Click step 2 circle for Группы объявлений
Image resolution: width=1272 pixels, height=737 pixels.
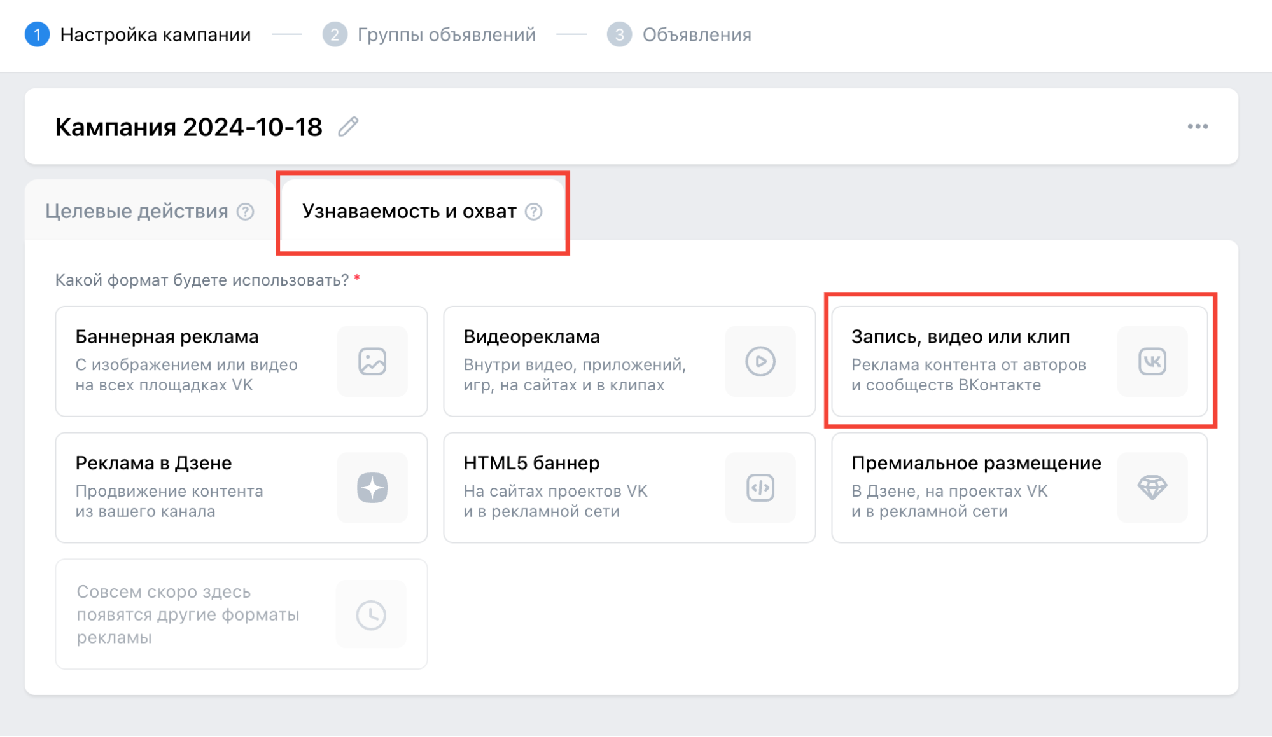[335, 34]
